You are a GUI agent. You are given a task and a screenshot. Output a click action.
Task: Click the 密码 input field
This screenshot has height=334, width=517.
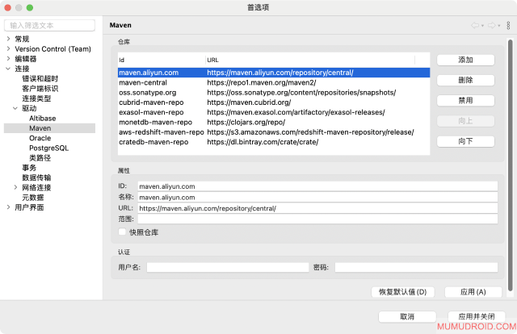click(x=416, y=268)
